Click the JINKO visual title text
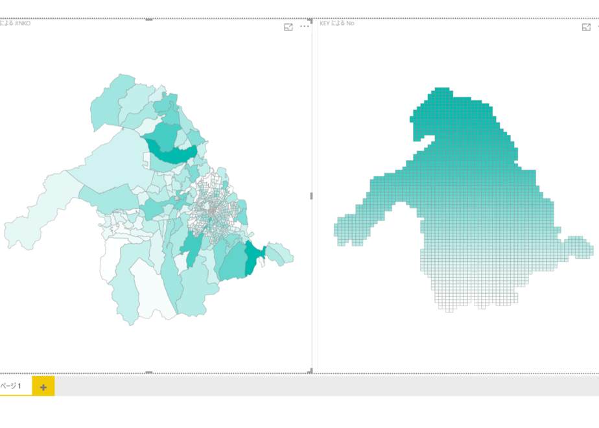This screenshot has height=428, width=599. [16, 23]
